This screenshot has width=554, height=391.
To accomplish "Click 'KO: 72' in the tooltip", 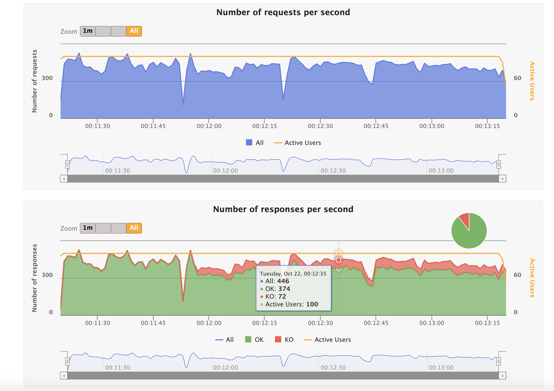I will point(276,296).
